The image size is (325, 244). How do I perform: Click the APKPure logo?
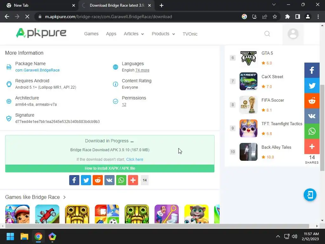tap(41, 33)
